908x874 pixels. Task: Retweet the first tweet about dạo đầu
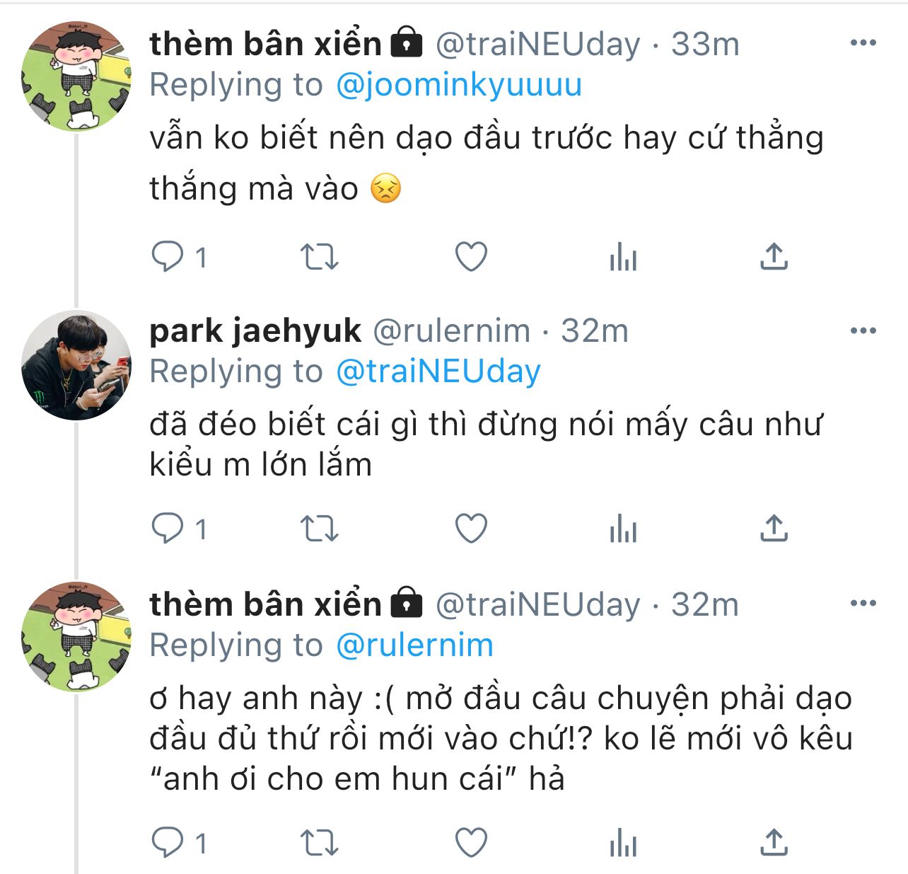320,256
